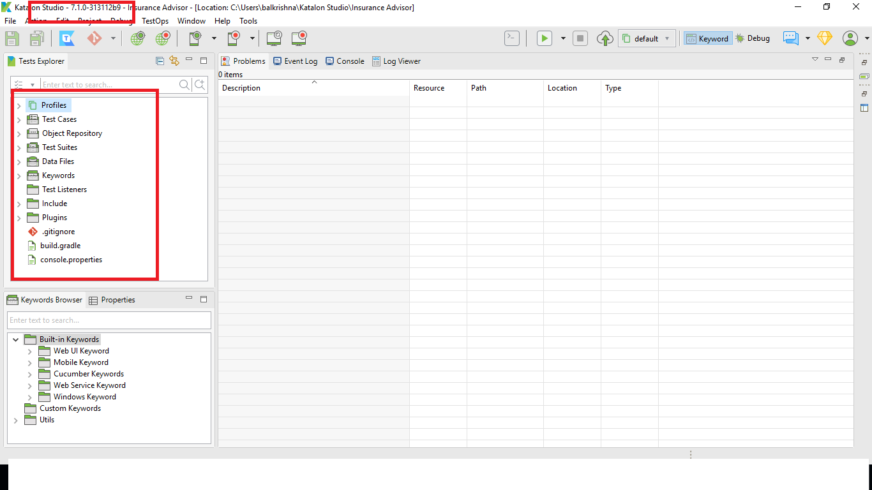Open the account dropdown arrow

point(867,38)
